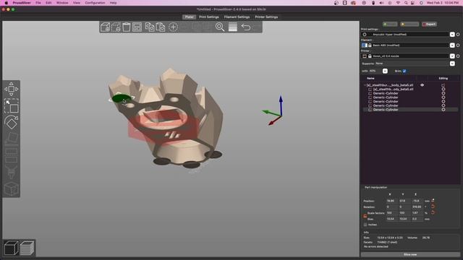The image size is (463, 260).
Task: Select the Seam painting cube tool
Action: (12, 188)
